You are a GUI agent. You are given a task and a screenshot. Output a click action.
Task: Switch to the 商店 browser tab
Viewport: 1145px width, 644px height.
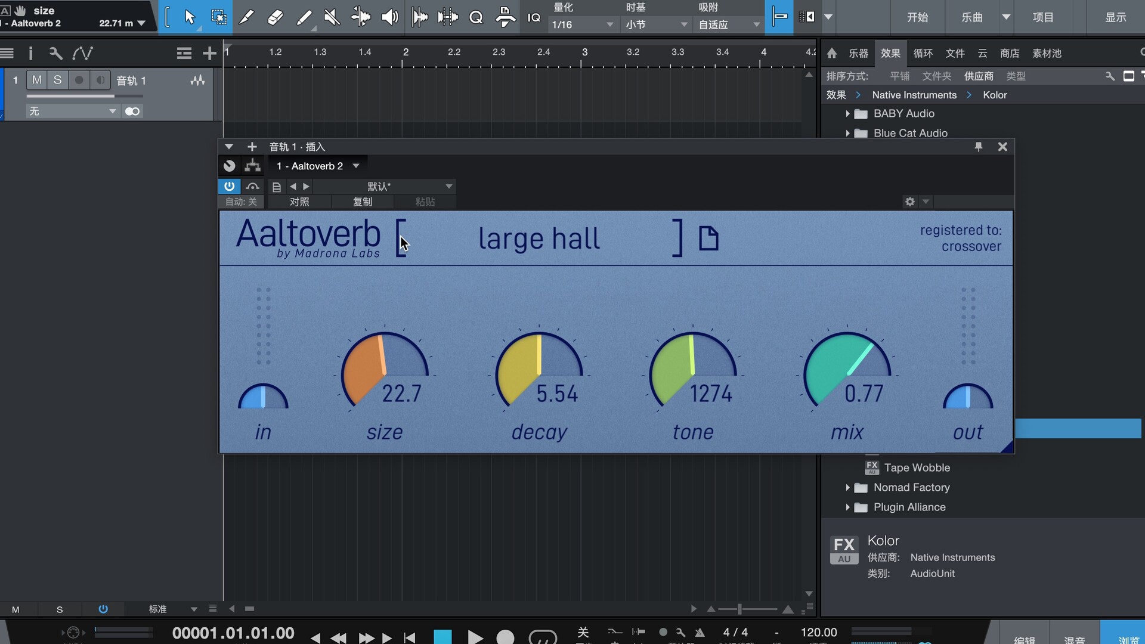point(1009,54)
